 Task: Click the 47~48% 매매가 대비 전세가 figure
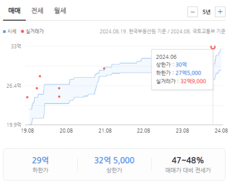pyautogui.click(x=188, y=160)
